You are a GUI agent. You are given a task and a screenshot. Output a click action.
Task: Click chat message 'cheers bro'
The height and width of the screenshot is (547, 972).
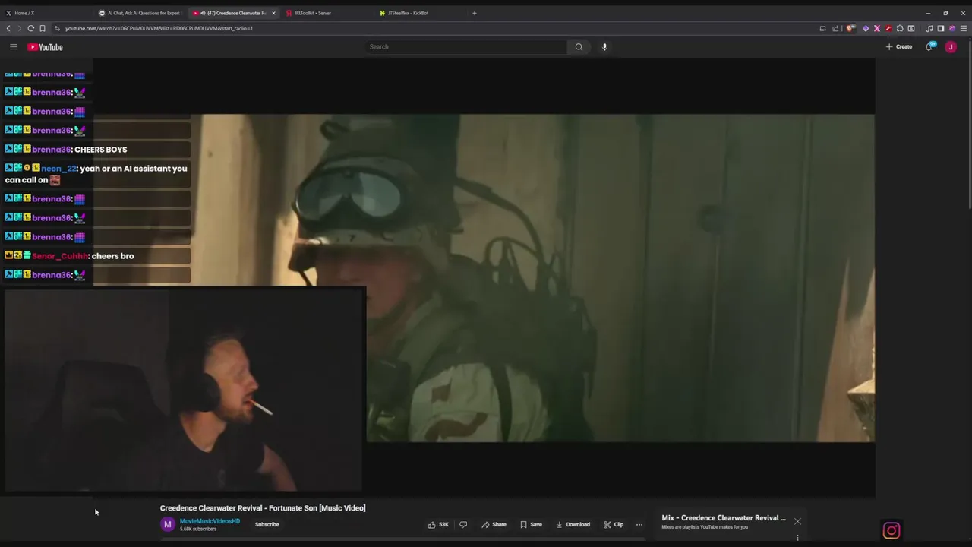(112, 256)
